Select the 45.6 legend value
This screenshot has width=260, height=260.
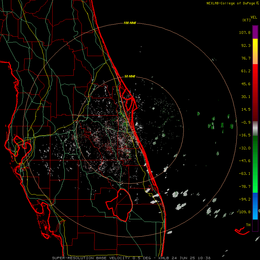point(246,84)
